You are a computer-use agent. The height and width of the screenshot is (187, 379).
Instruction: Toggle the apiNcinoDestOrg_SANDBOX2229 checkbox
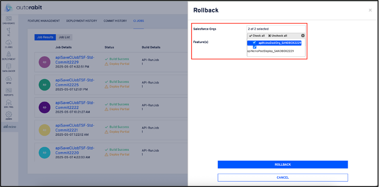pos(255,43)
